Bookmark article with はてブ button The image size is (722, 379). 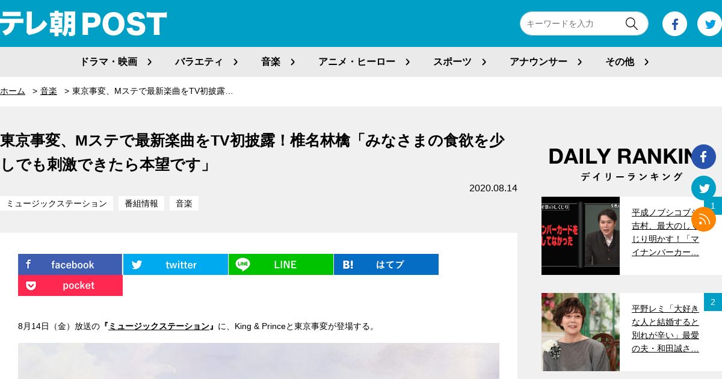point(386,265)
